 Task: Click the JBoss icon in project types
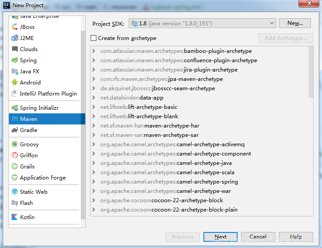pos(15,27)
